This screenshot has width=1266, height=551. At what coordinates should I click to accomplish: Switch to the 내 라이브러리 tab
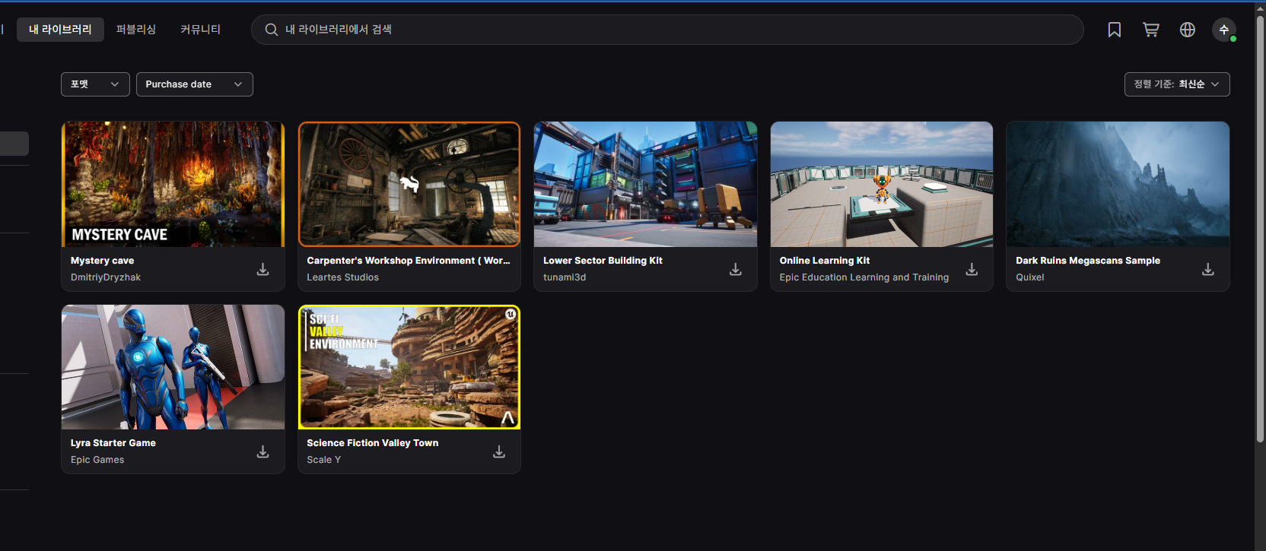tap(60, 30)
